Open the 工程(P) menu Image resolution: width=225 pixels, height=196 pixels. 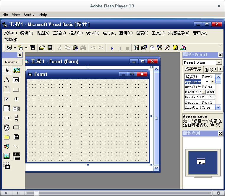[x=59, y=33]
